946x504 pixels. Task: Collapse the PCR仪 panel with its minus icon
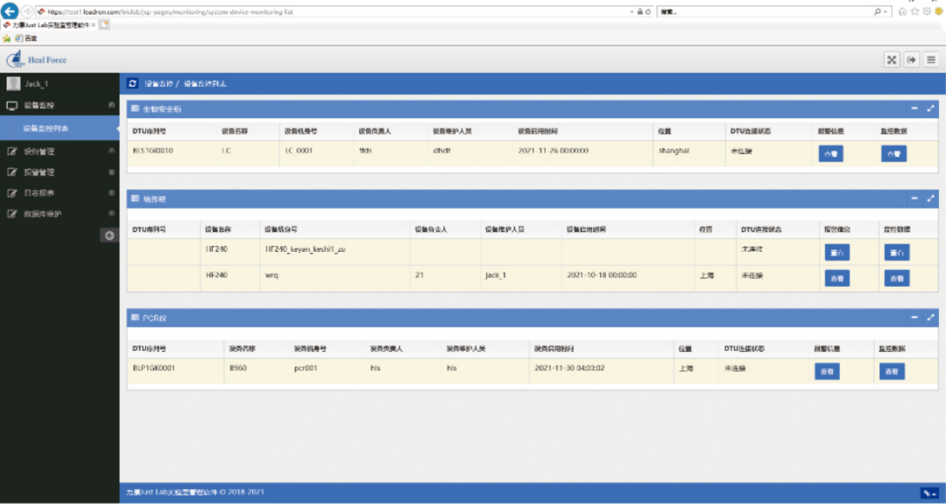[x=914, y=317]
